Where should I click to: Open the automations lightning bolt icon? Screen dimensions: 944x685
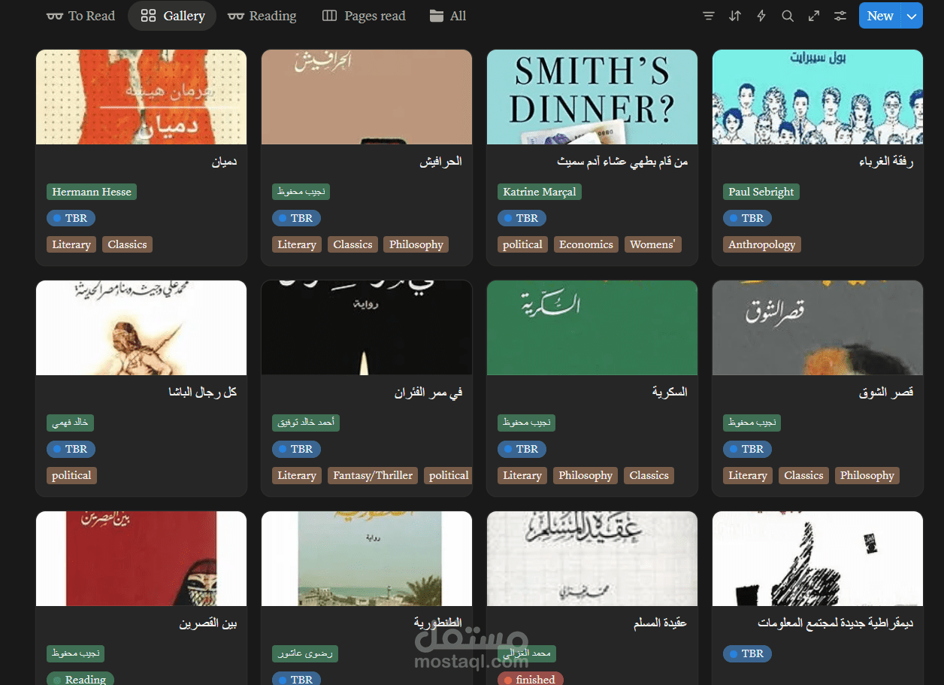click(761, 16)
